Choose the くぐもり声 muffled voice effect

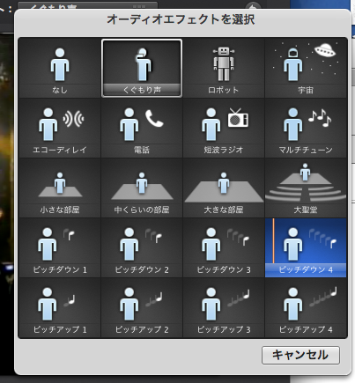point(142,68)
